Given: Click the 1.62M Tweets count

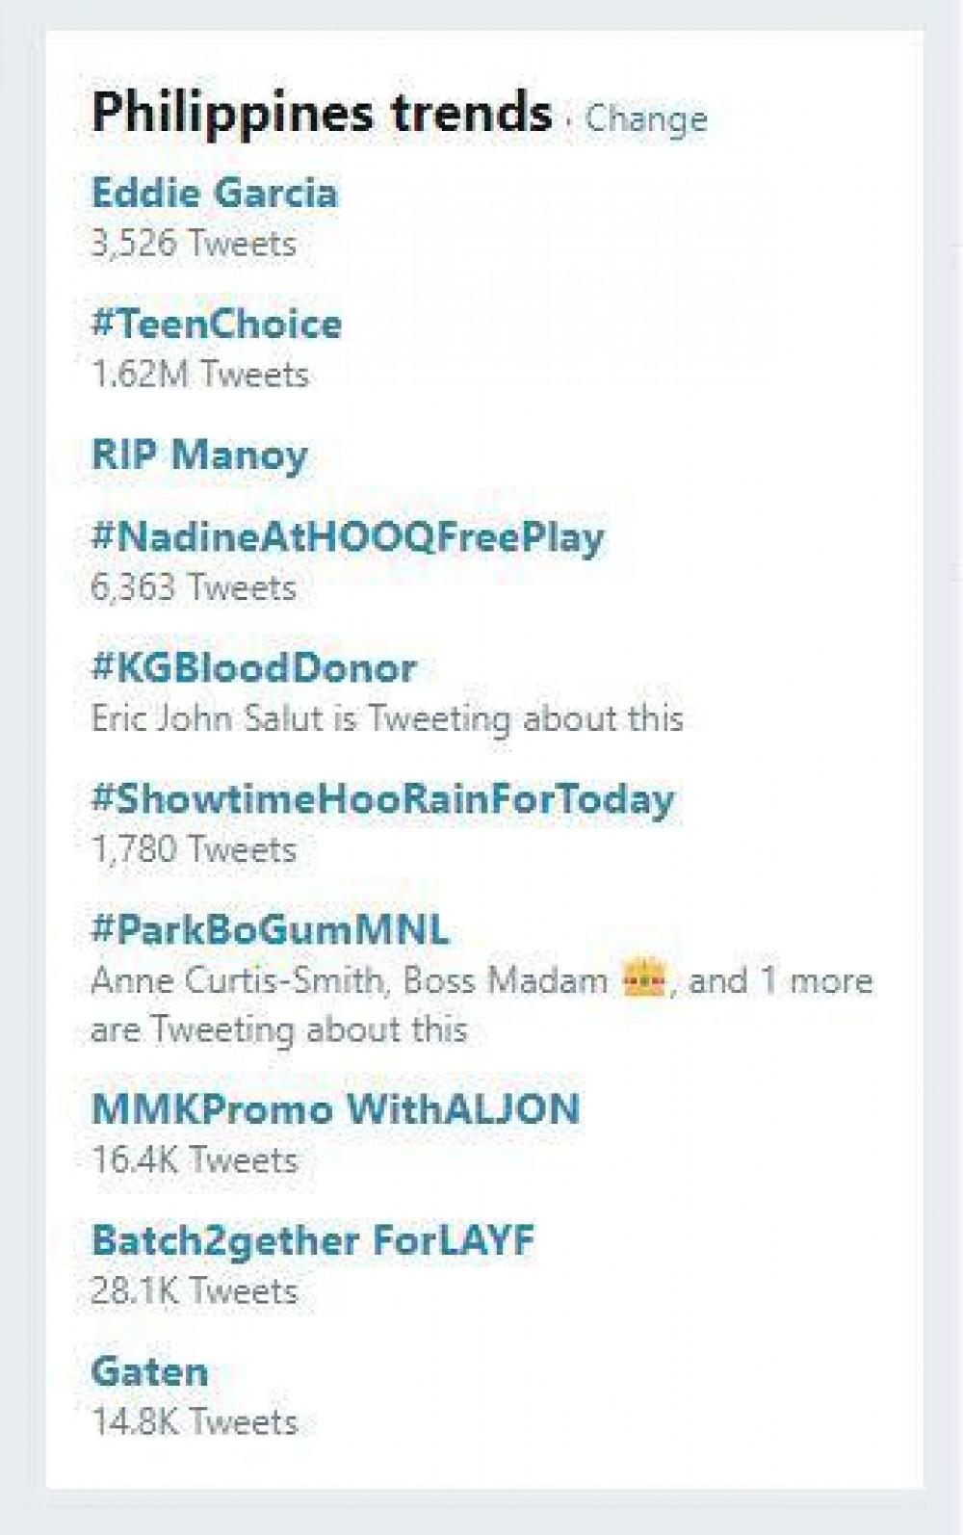Looking at the screenshot, I should coord(199,374).
